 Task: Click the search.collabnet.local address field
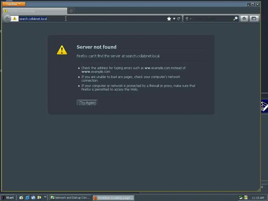point(92,19)
